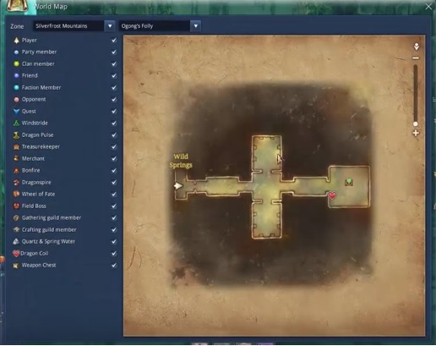436x346 pixels.
Task: Click the Party member blue dot icon
Action: click(16, 52)
